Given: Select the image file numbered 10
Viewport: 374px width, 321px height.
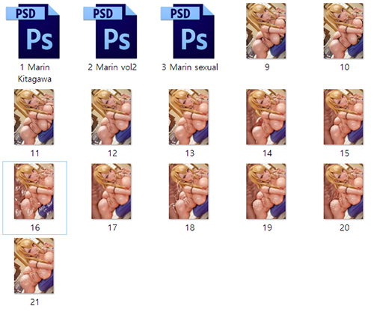Looking at the screenshot, I should (x=343, y=31).
